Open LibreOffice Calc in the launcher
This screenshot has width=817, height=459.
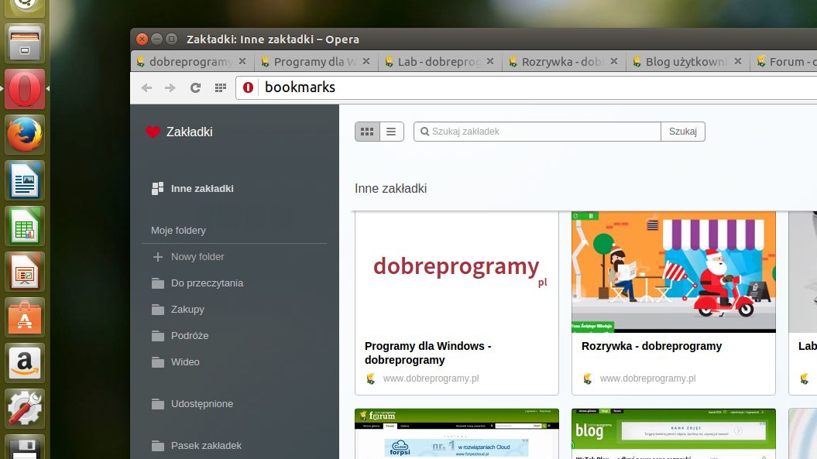[25, 226]
